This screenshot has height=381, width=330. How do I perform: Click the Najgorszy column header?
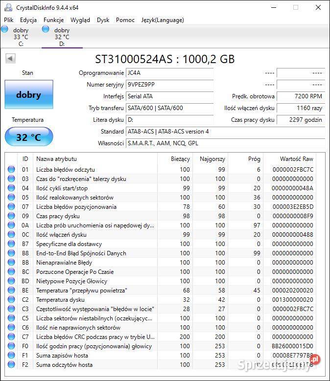coord(211,159)
